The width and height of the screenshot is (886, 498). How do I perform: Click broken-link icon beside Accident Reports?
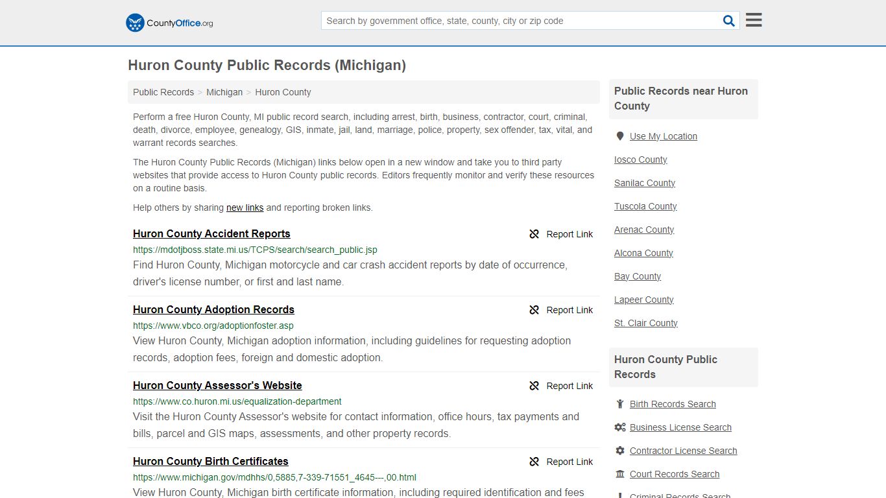[x=534, y=234]
